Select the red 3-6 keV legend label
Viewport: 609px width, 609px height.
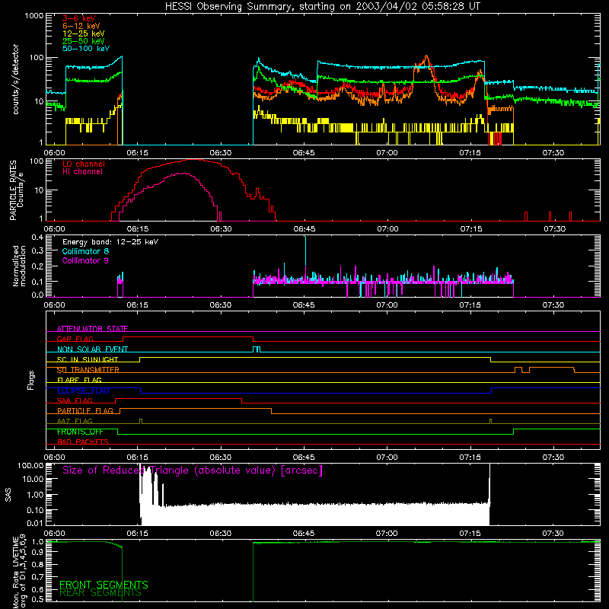tap(79, 18)
